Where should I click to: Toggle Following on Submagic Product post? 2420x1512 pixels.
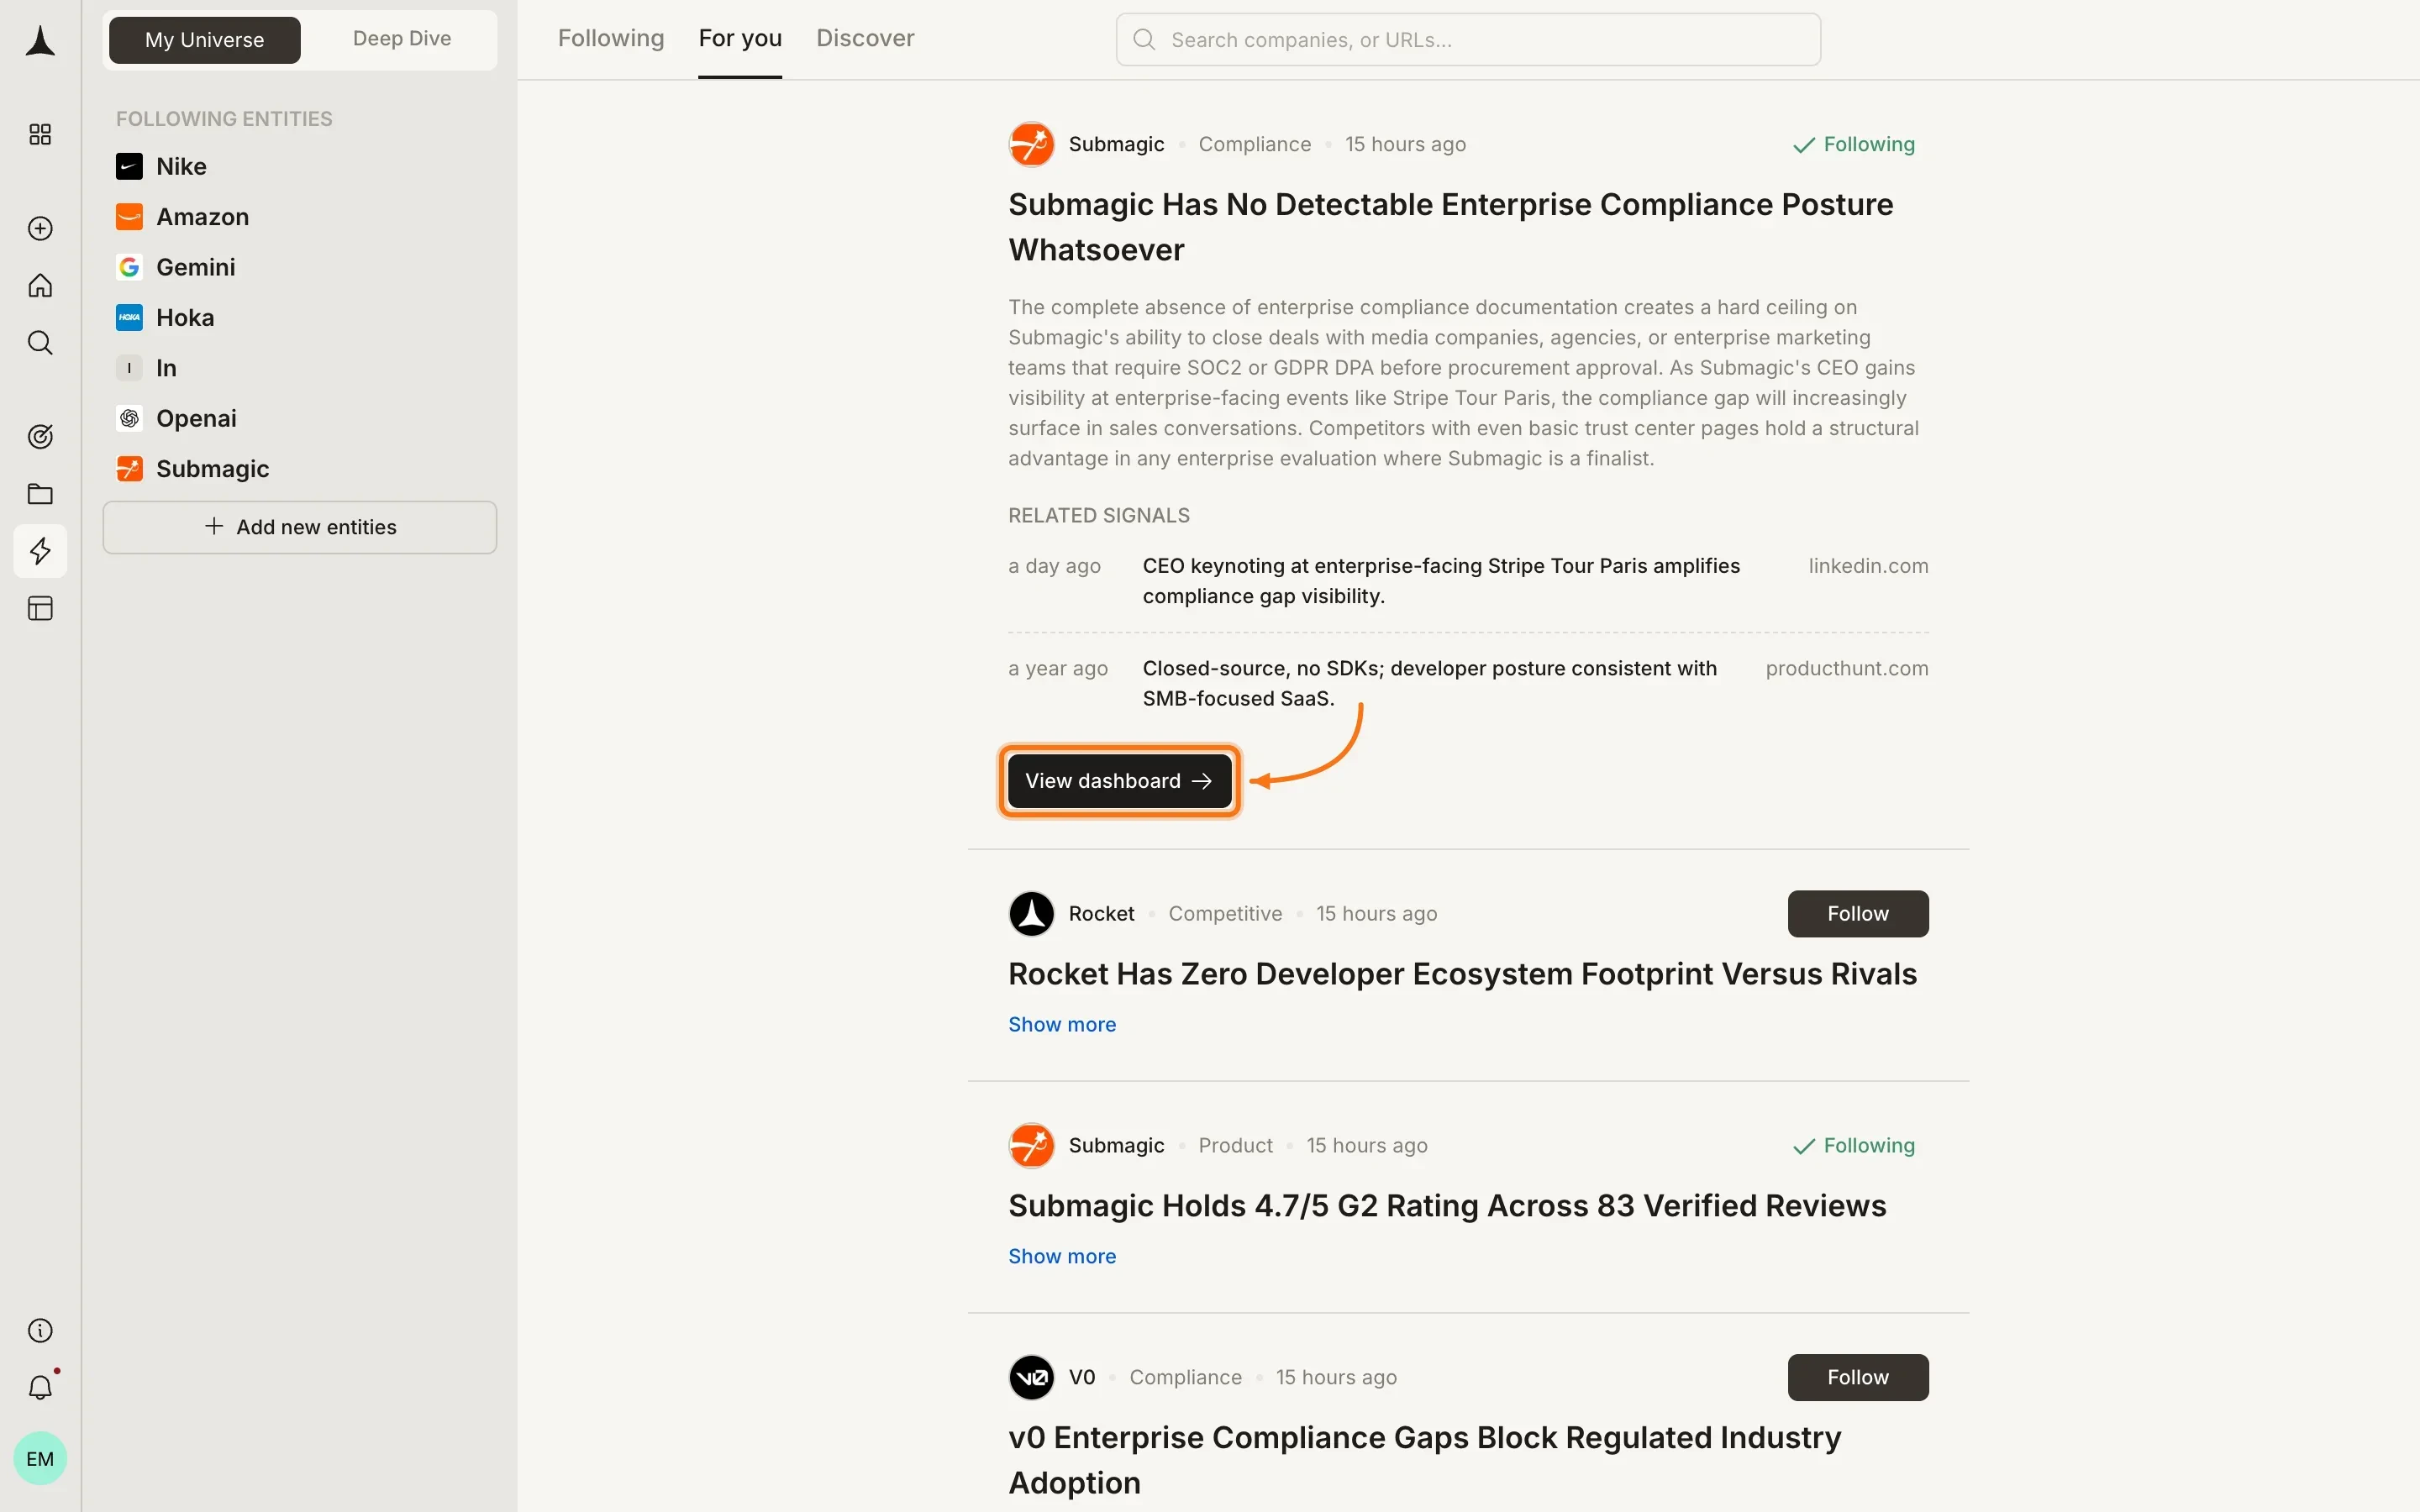(1854, 1145)
